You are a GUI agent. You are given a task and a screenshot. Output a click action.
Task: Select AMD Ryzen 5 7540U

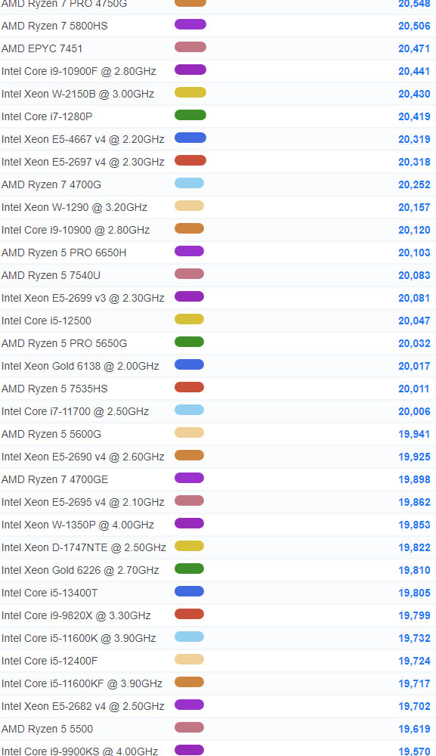tap(51, 275)
